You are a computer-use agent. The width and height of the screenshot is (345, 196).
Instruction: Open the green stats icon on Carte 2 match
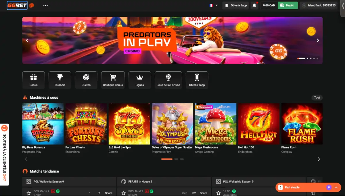(x=58, y=191)
